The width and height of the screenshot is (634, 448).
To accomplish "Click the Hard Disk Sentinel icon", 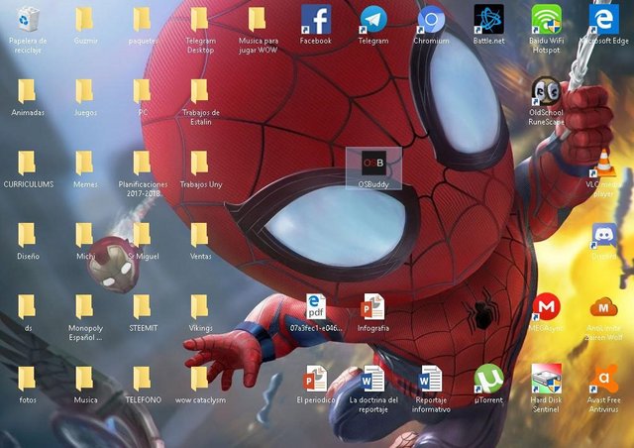I will pyautogui.click(x=546, y=379).
